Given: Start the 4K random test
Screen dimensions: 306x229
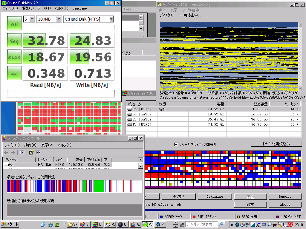Looking at the screenshot, I should coord(14,73).
